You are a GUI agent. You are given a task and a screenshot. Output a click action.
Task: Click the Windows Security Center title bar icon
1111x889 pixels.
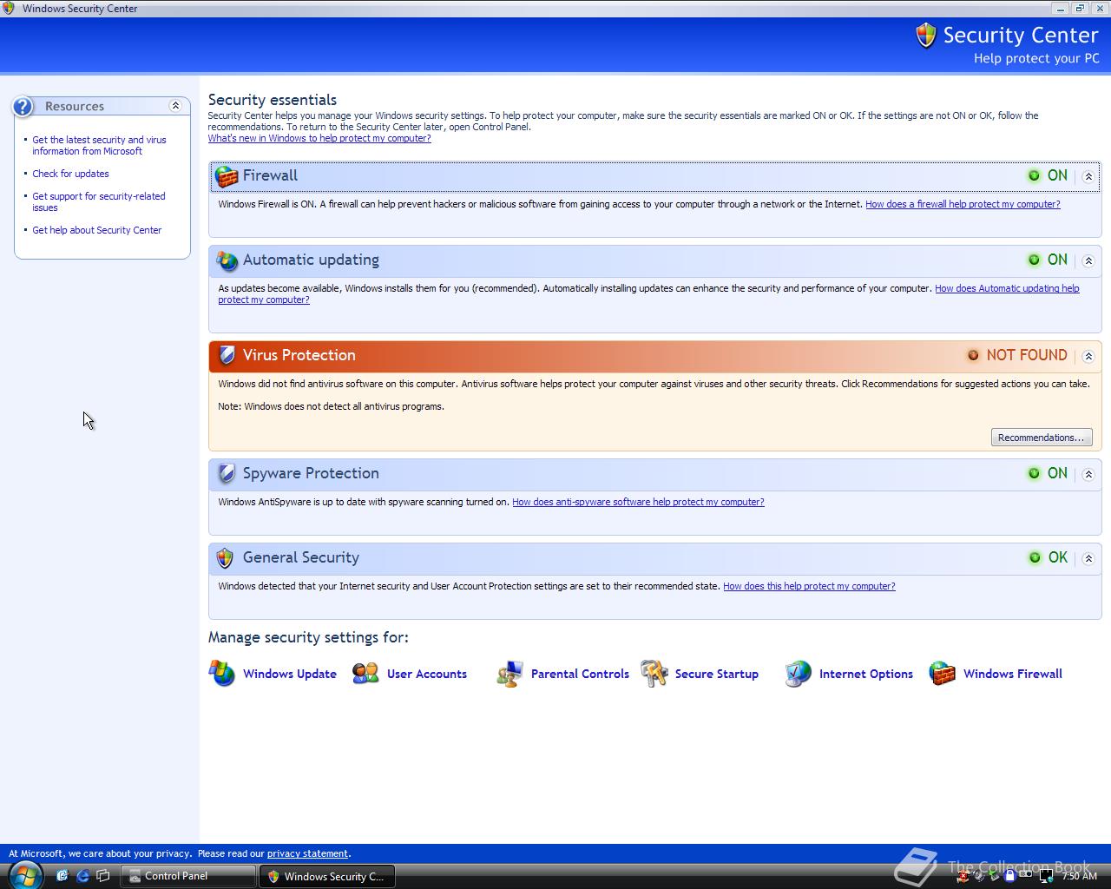click(9, 8)
